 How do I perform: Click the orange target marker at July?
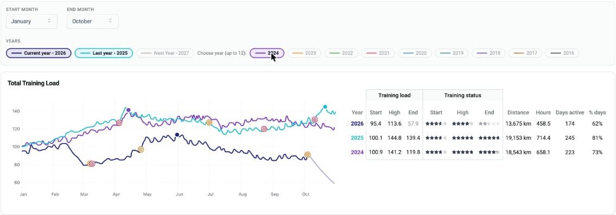click(209, 122)
